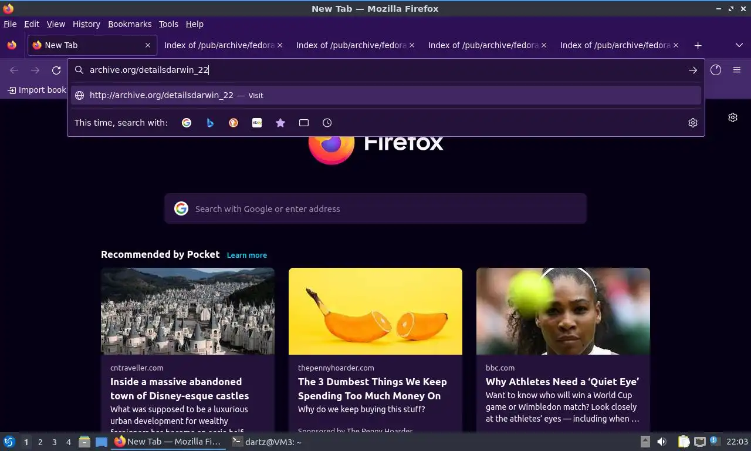
Task: Open the Firefox account toolbar icon
Action: click(716, 70)
